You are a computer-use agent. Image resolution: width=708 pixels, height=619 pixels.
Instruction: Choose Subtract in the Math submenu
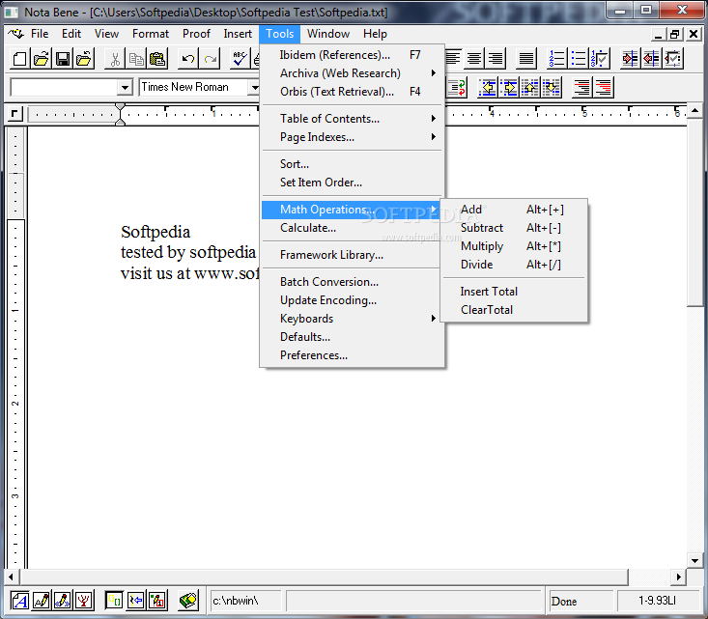pyautogui.click(x=514, y=228)
